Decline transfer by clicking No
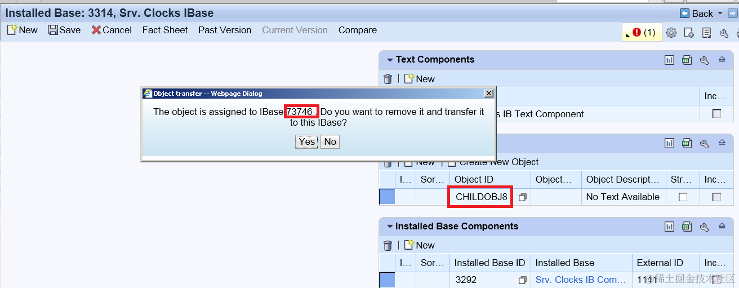 [x=331, y=141]
